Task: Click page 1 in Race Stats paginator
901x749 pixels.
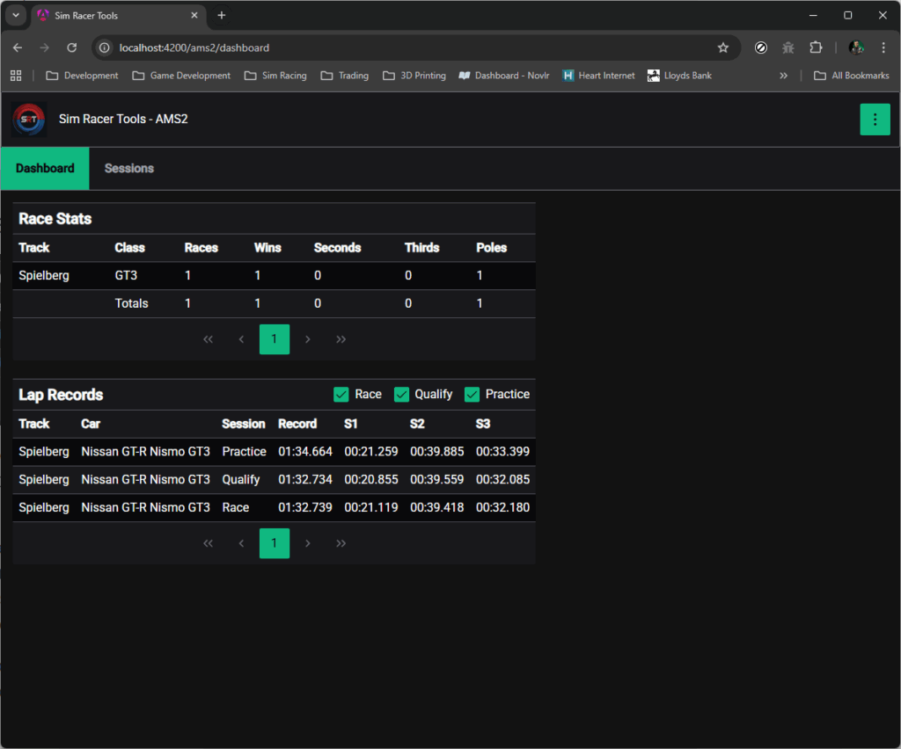Action: (x=275, y=339)
